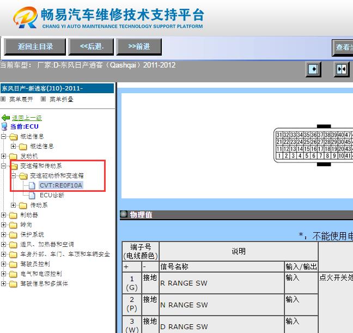The image size is (353, 333).
Task: Click the 当前车型 vehicle info text
Action: (88, 65)
